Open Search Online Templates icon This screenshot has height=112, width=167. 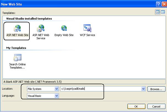click(x=17, y=57)
